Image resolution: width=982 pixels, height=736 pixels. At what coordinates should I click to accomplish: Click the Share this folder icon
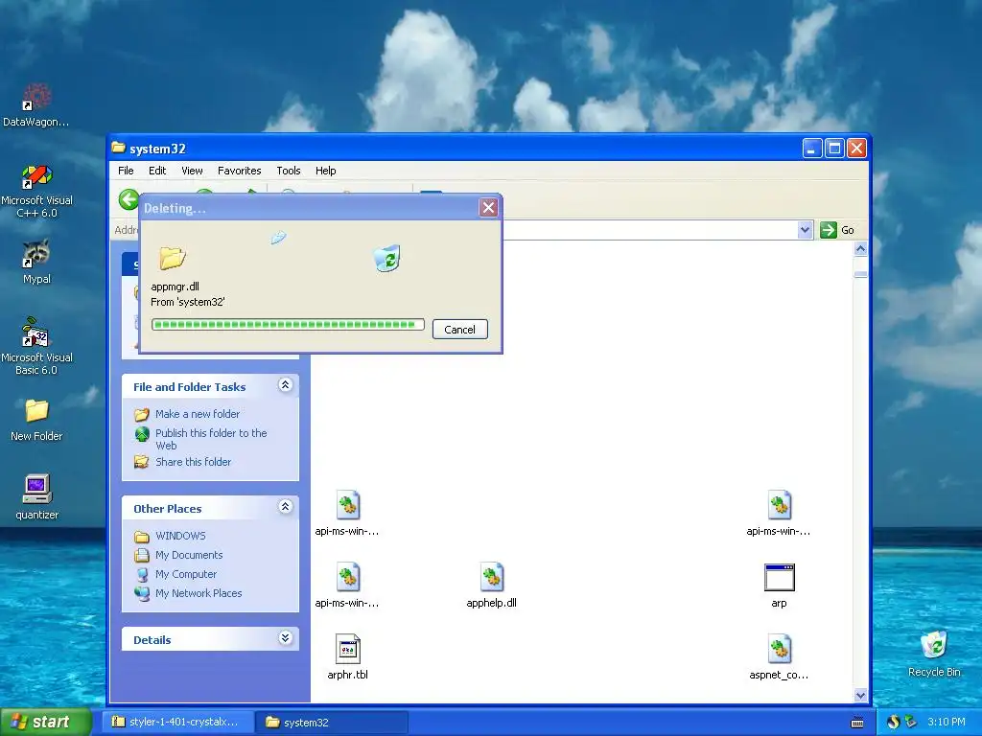(142, 462)
